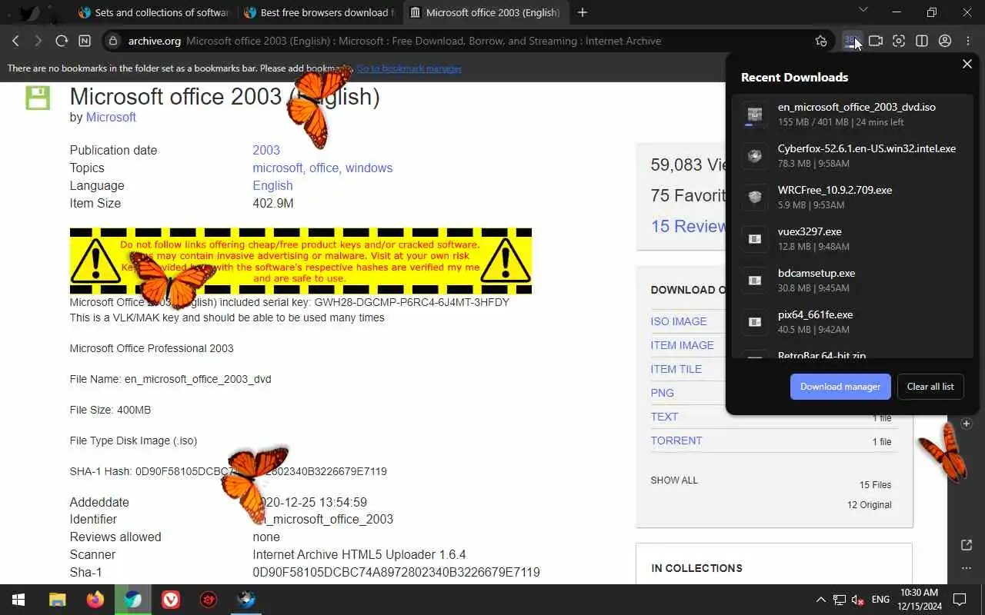Viewport: 985px width, 615px height.
Task: Reload the current archive.org page
Action: click(62, 41)
